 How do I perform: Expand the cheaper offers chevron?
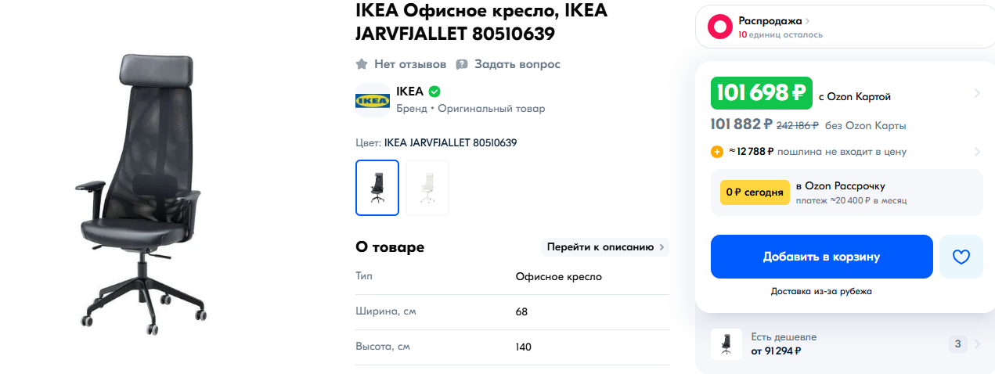[x=977, y=344]
